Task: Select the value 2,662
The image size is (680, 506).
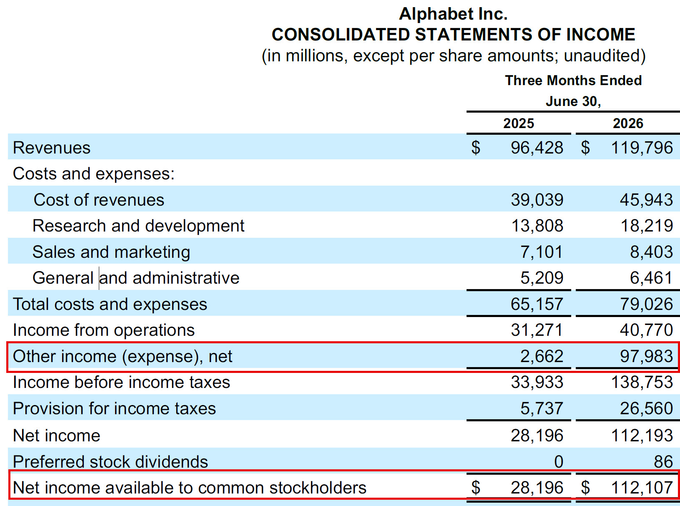Action: 542,356
